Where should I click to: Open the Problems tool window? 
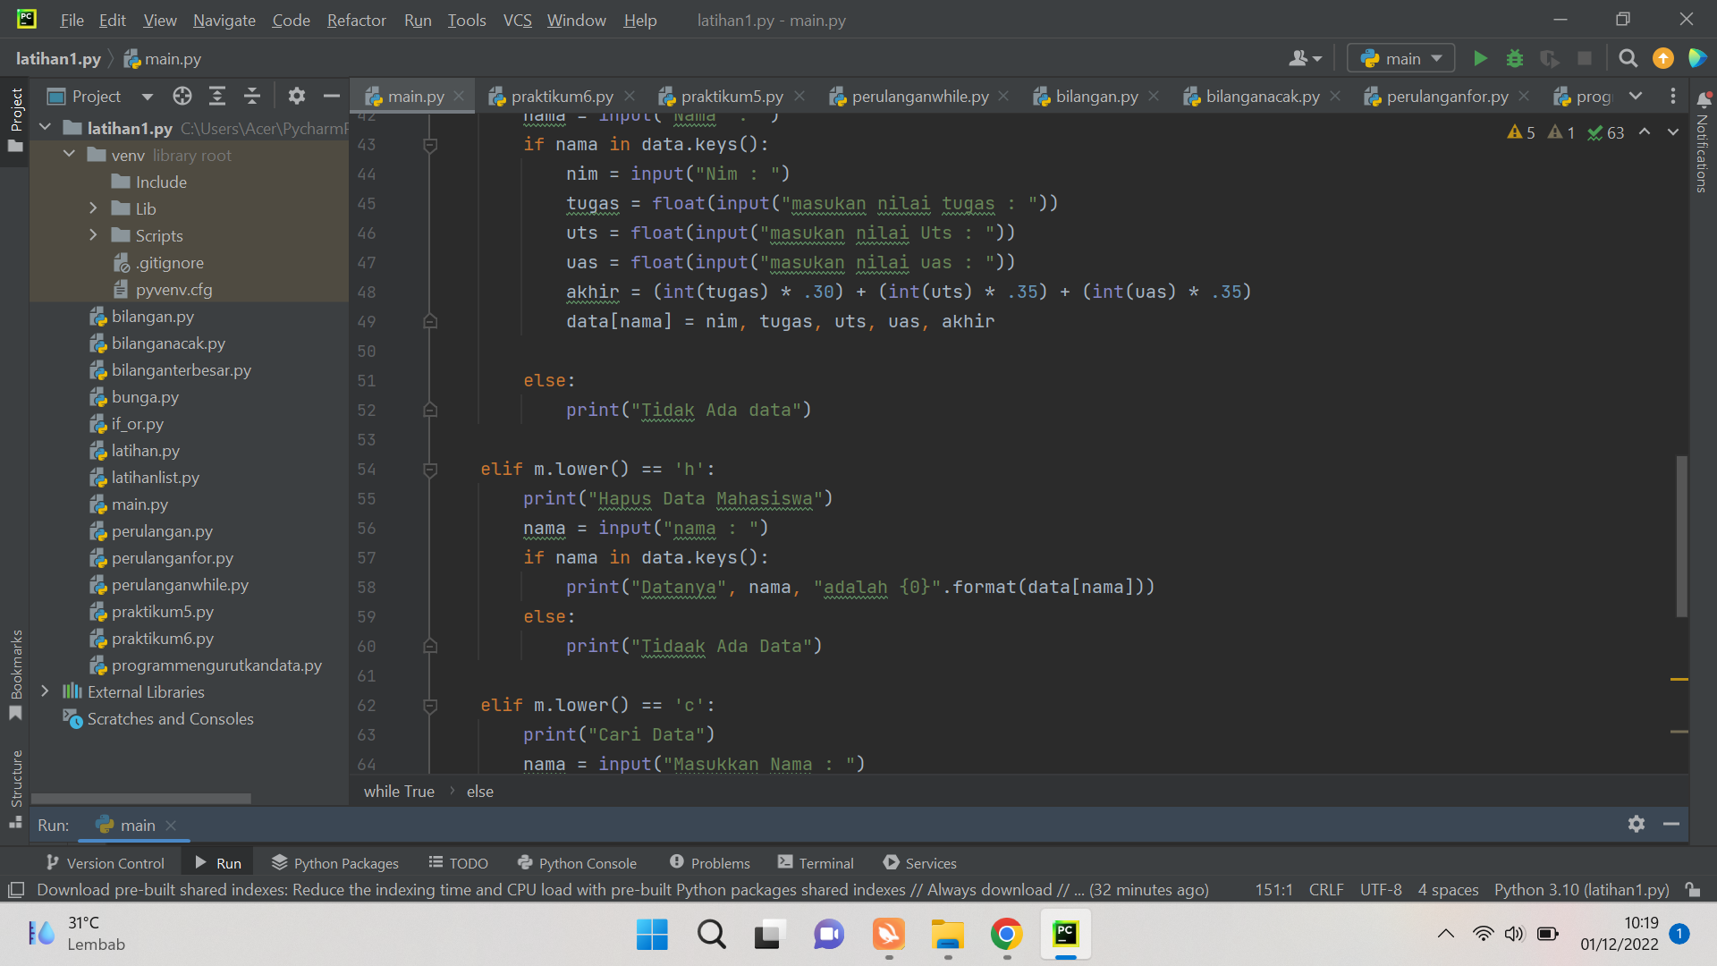pyautogui.click(x=710, y=863)
